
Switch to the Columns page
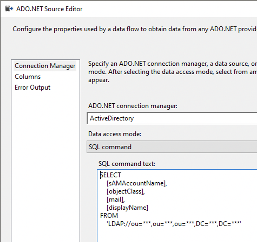28,77
